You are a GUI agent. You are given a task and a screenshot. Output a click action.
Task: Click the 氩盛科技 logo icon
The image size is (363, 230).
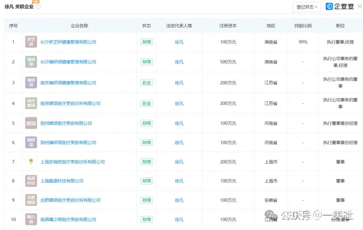[31, 181]
